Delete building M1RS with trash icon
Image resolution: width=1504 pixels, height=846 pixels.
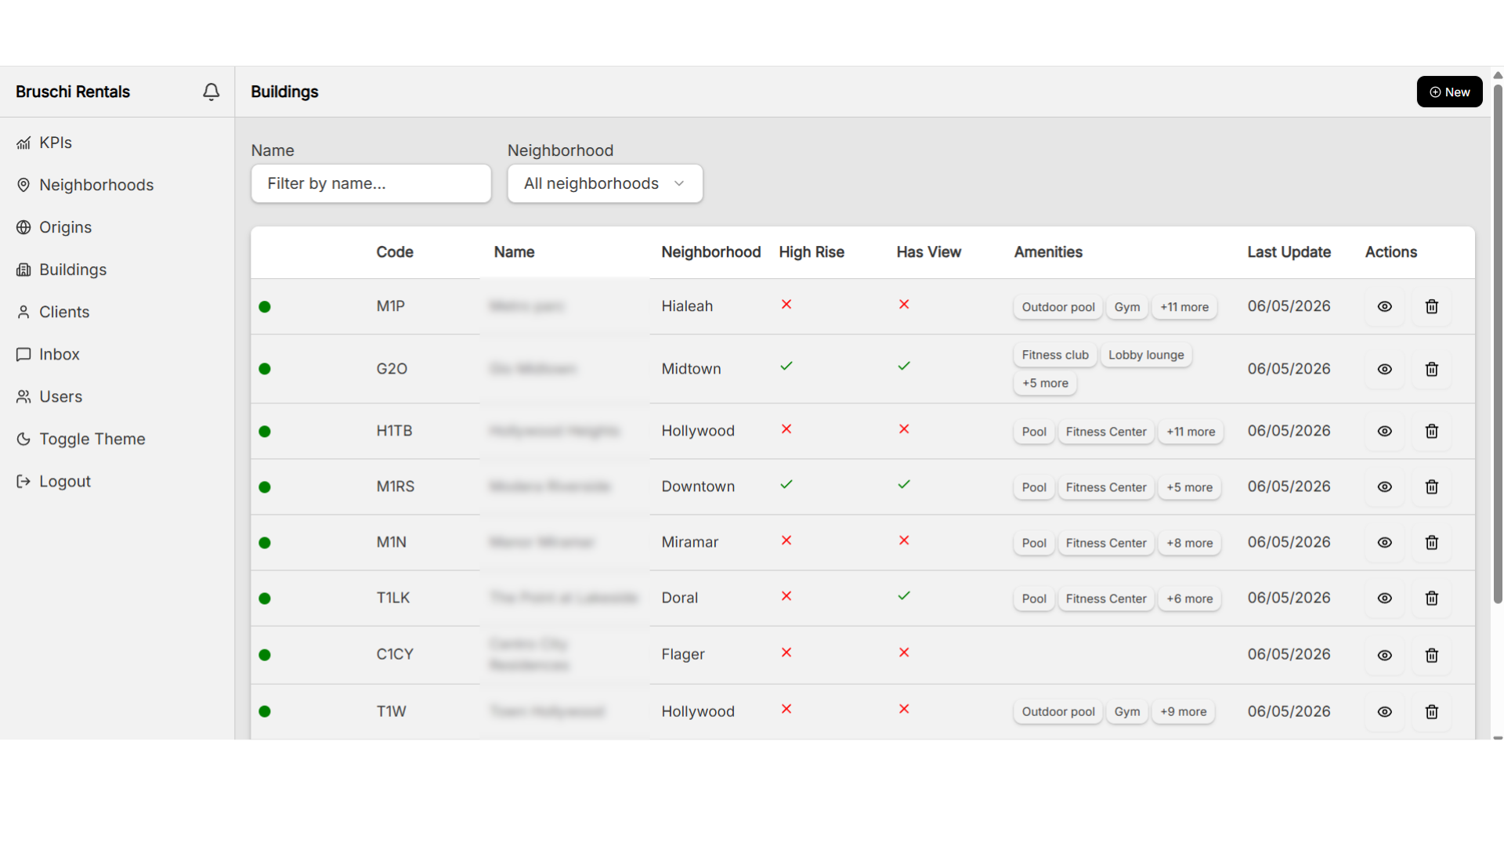(1431, 486)
